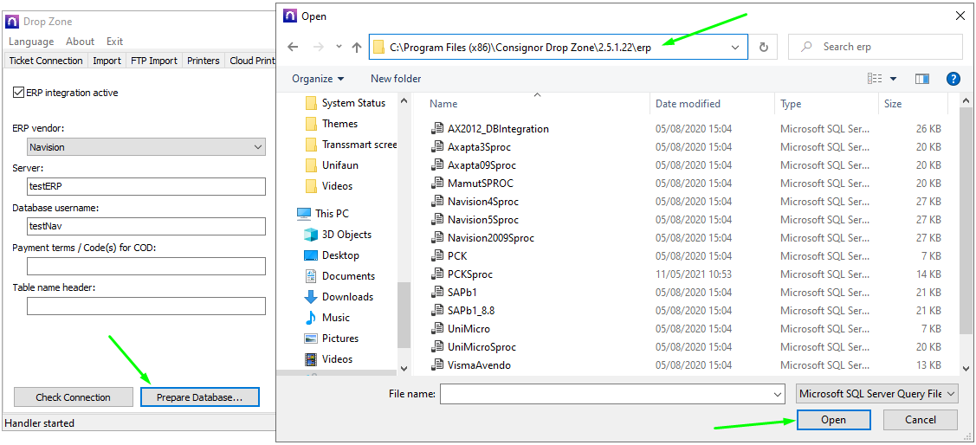Select the SAPb1 file name

coord(462,292)
